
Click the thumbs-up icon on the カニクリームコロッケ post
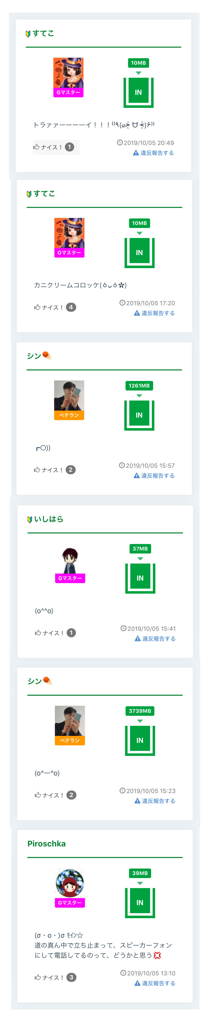pyautogui.click(x=37, y=307)
